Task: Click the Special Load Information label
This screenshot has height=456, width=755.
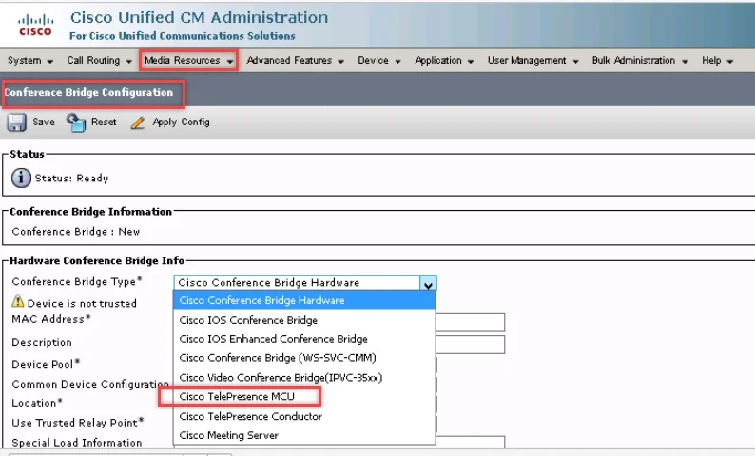Action: click(77, 442)
